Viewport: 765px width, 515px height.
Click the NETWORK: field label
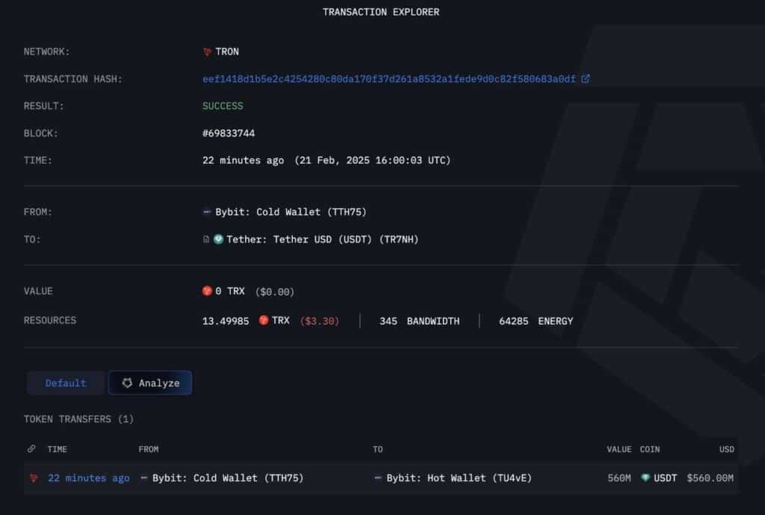pos(47,51)
